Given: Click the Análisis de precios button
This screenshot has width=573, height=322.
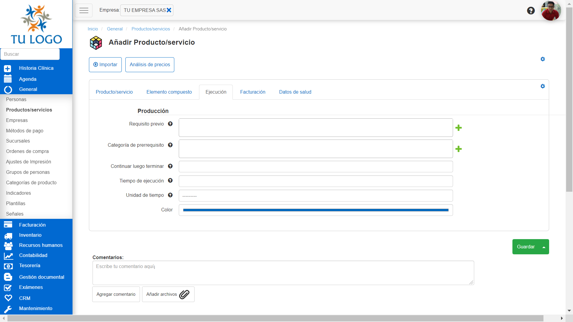Looking at the screenshot, I should click(150, 65).
